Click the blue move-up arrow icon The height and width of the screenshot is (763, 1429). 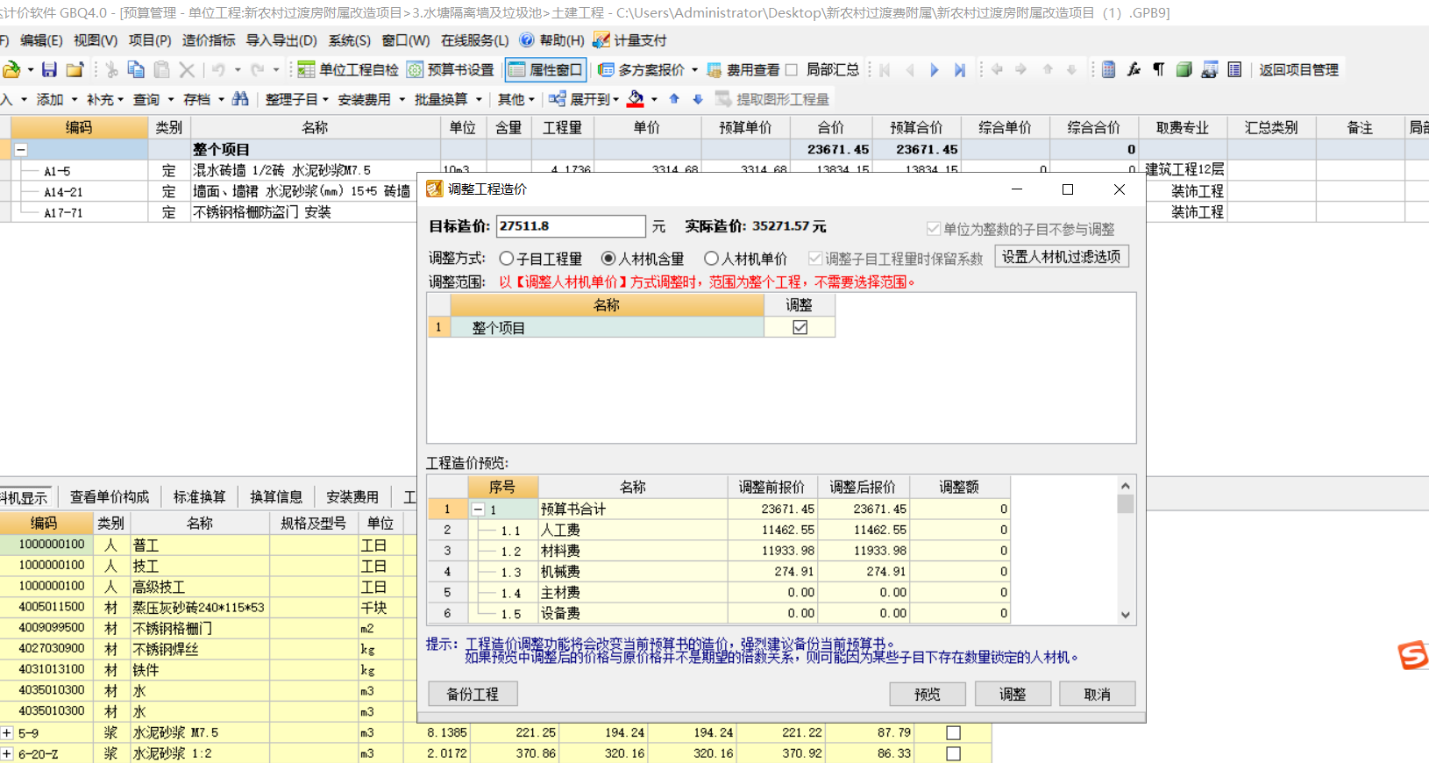pos(674,99)
